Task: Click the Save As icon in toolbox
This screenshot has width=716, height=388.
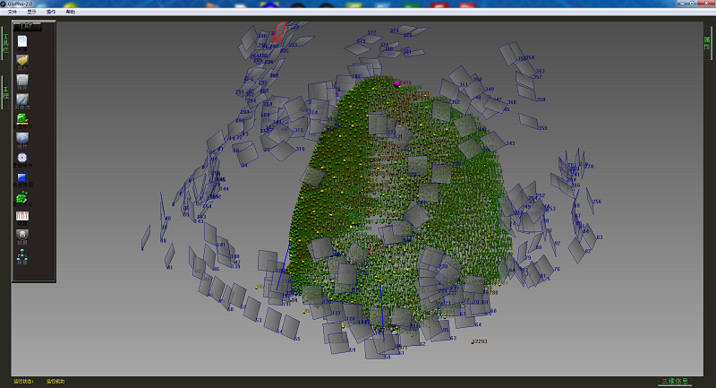Action: coord(22,100)
